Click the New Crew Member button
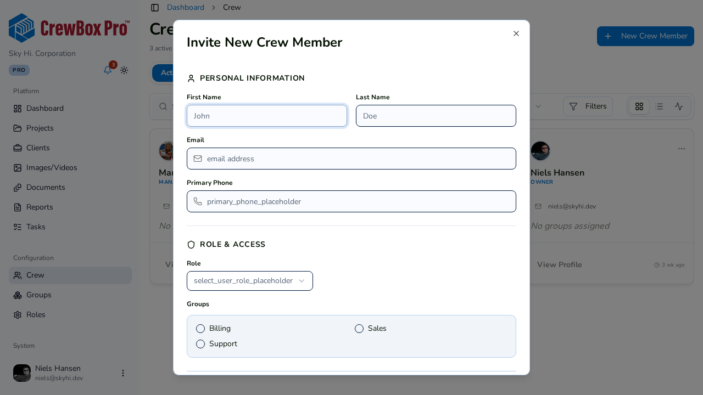 pyautogui.click(x=645, y=36)
